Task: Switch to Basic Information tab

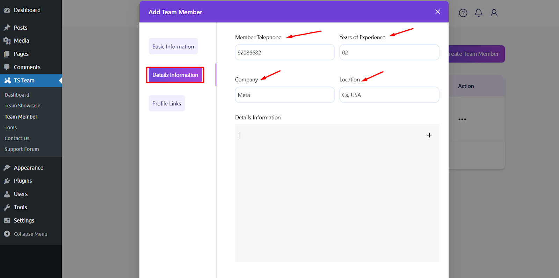Action: [173, 46]
